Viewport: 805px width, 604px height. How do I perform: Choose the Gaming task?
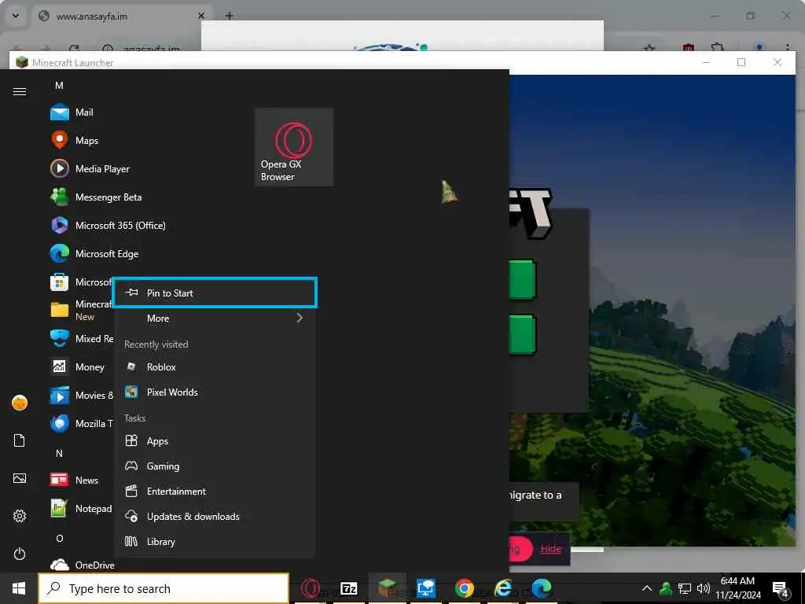(x=215, y=466)
